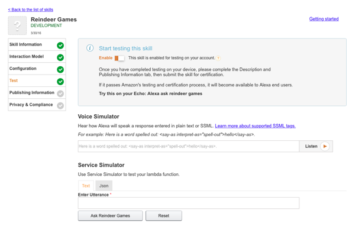
Task: Click the Enter Utterance input field
Action: click(189, 203)
